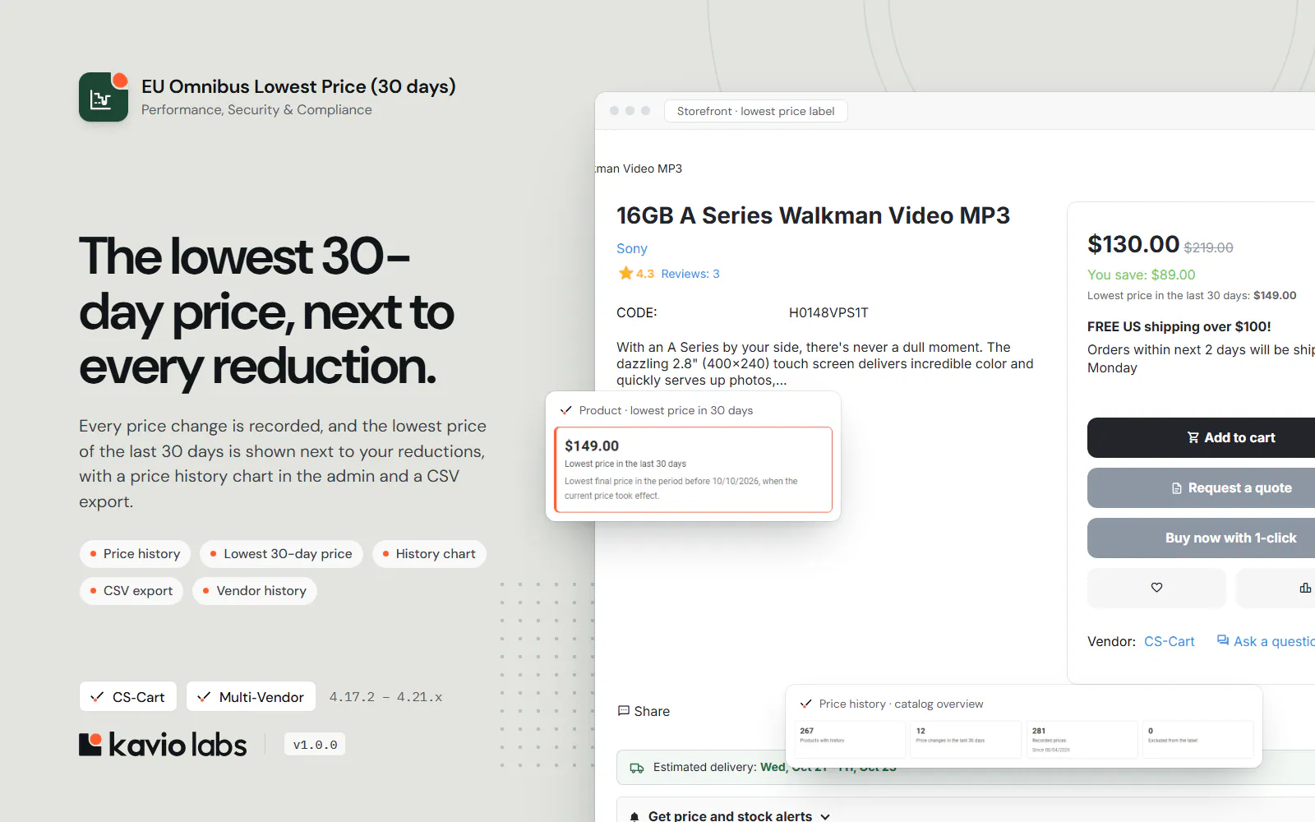Select the Storefront lowest price label tab
The image size is (1315, 822).
755,111
